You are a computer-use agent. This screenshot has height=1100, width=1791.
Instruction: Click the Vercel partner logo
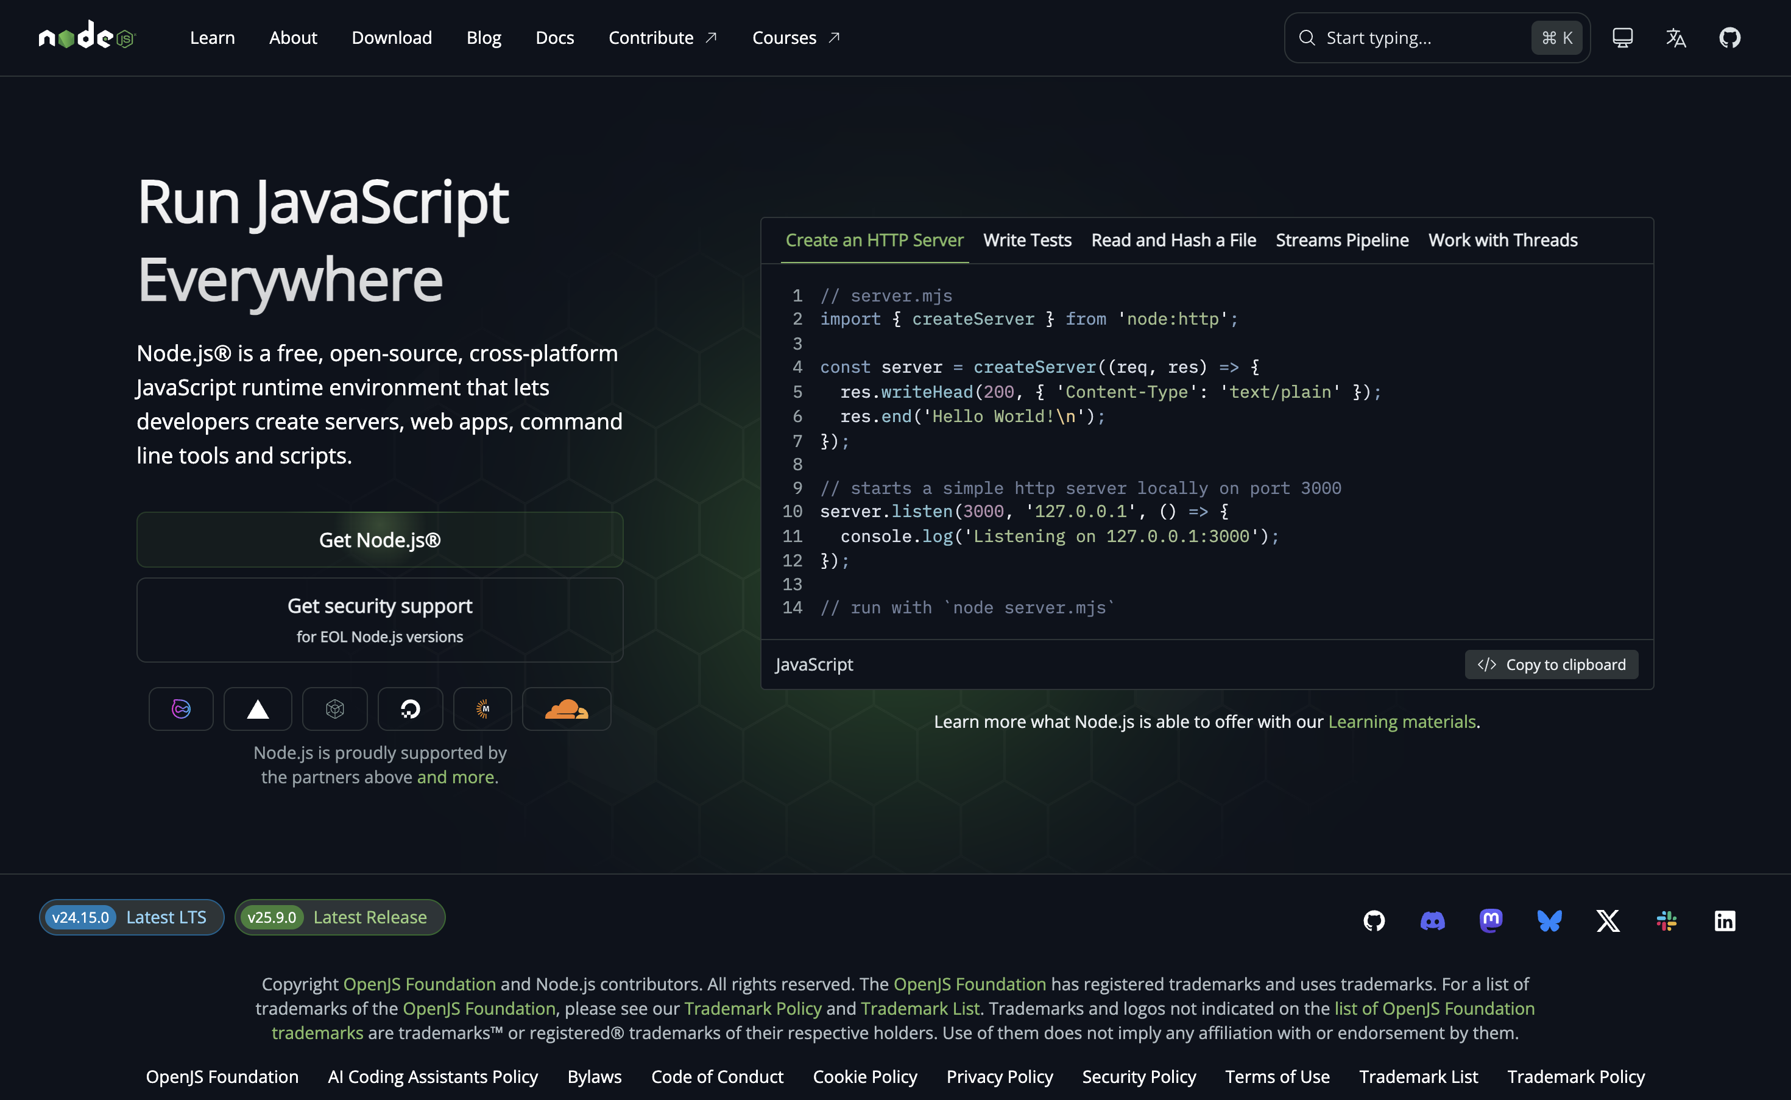tap(257, 708)
